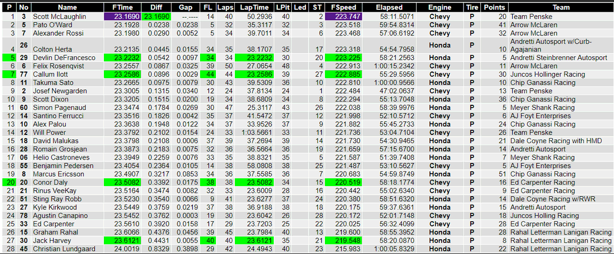Click driver name Santino Ferrucci
Viewport: 614px width, 254px height.
[58, 116]
